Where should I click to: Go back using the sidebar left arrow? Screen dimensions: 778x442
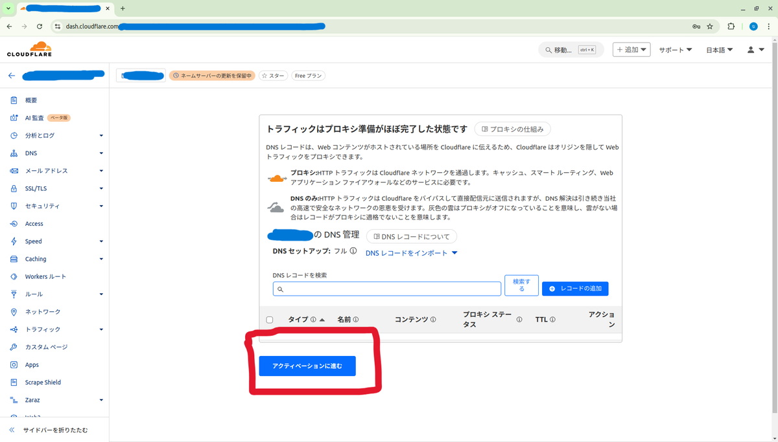click(12, 76)
